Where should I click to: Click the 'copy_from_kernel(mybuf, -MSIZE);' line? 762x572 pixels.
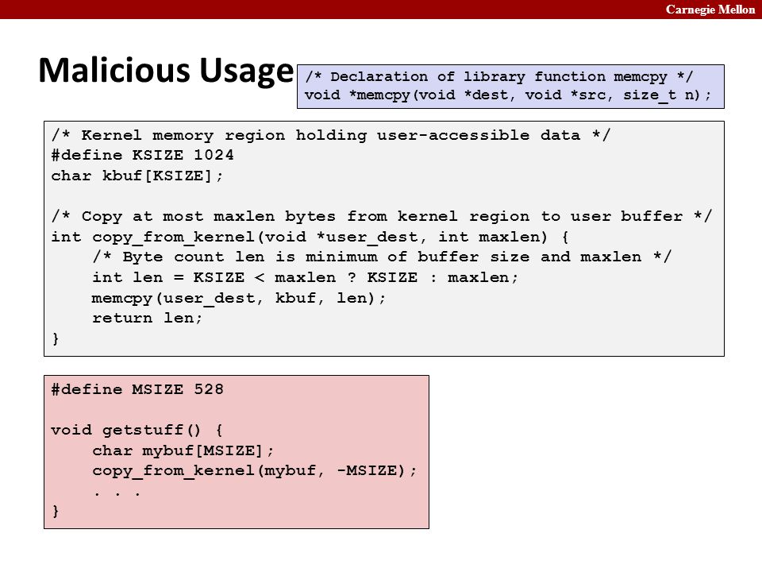click(255, 471)
